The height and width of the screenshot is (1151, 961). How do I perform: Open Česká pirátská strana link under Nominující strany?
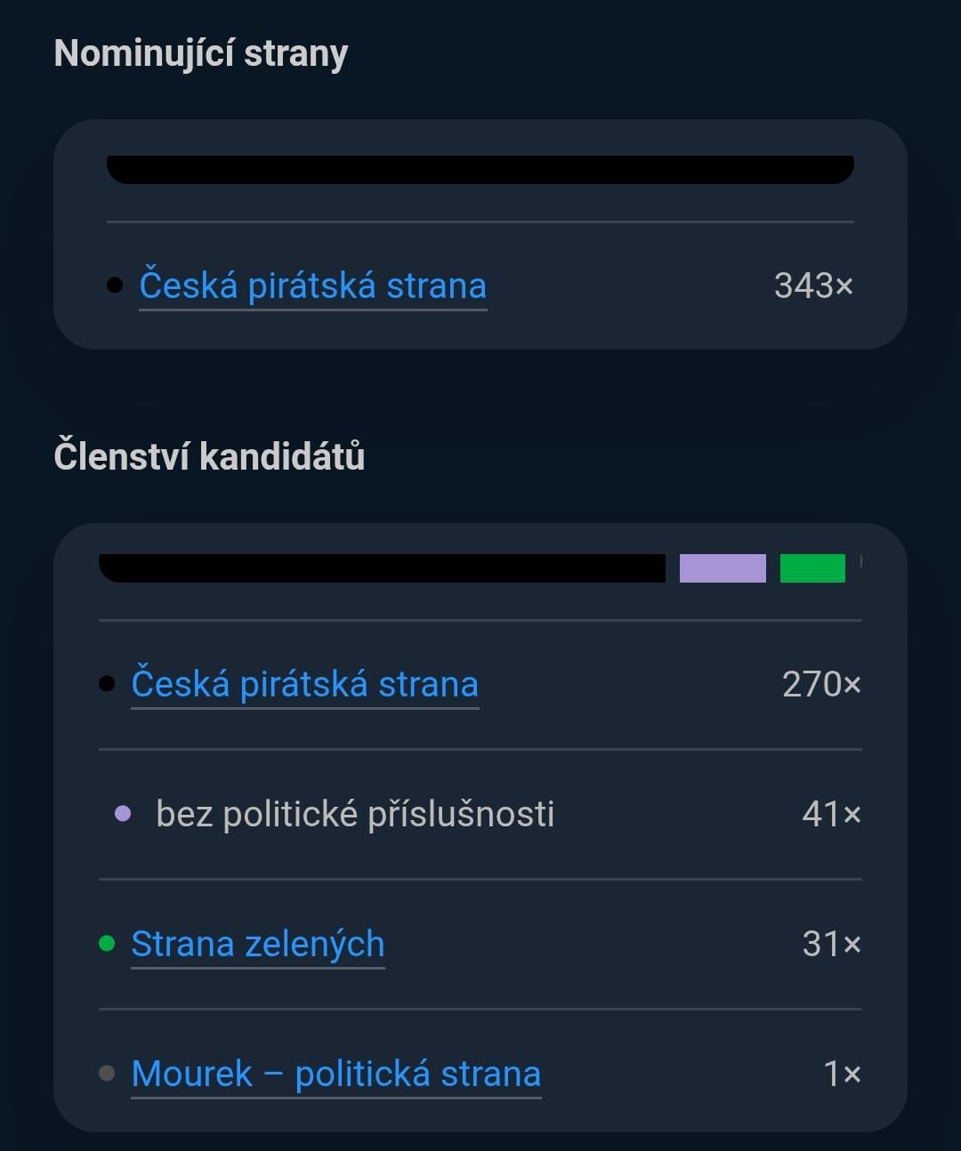(x=313, y=286)
